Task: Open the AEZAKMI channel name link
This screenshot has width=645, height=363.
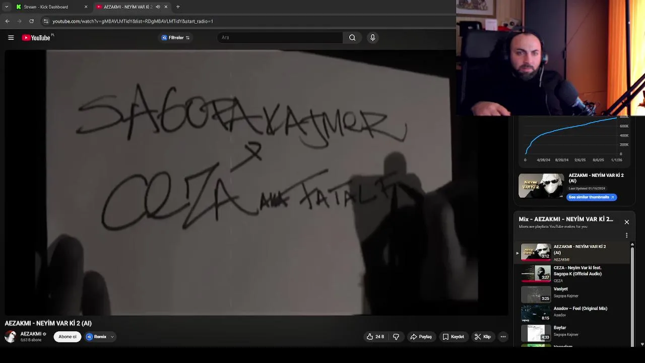Action: 31,334
